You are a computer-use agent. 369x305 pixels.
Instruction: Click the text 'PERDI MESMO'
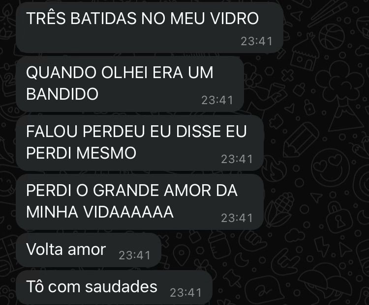[x=81, y=153]
